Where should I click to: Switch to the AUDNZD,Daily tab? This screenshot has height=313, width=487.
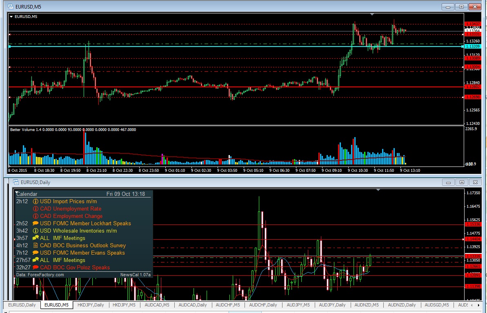point(402,305)
